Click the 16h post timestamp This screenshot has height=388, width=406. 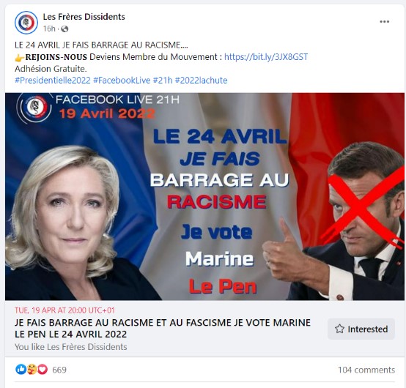point(49,29)
